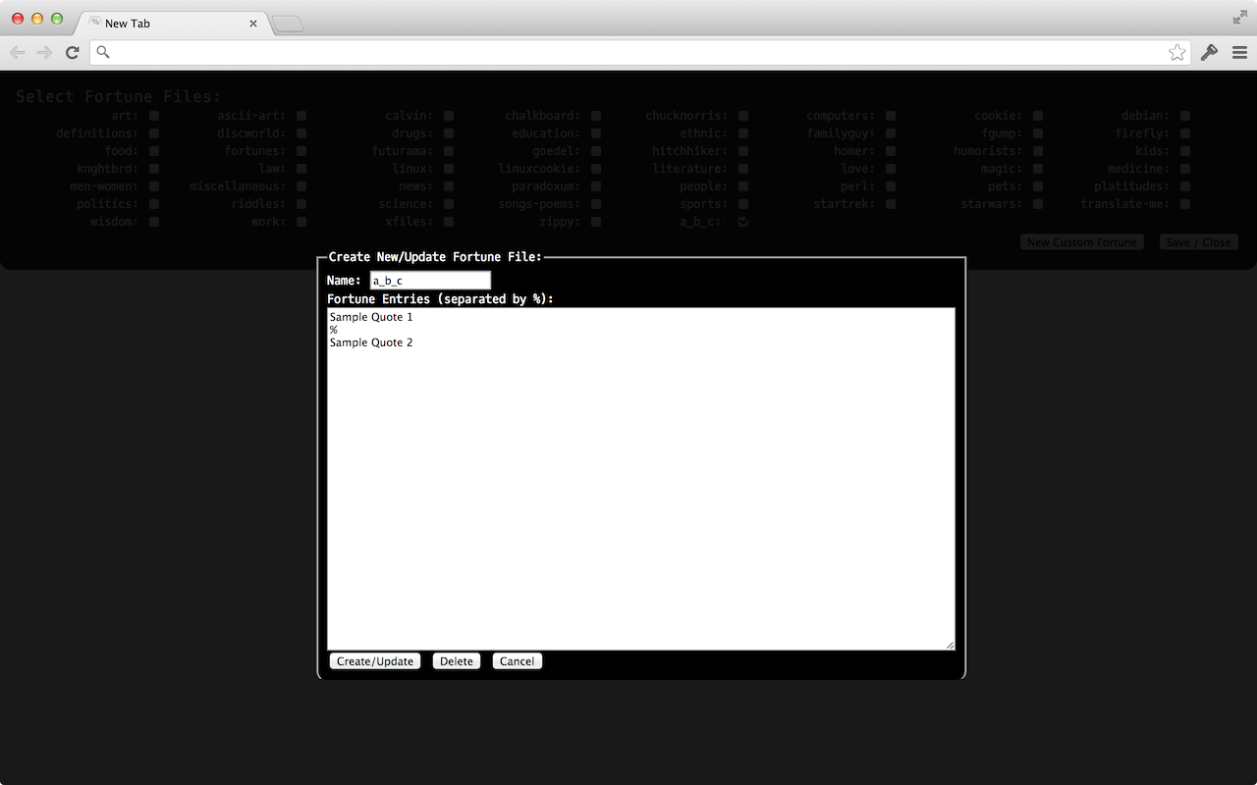Click the 'Sample Quote 2' line
The height and width of the screenshot is (785, 1257).
(x=371, y=342)
